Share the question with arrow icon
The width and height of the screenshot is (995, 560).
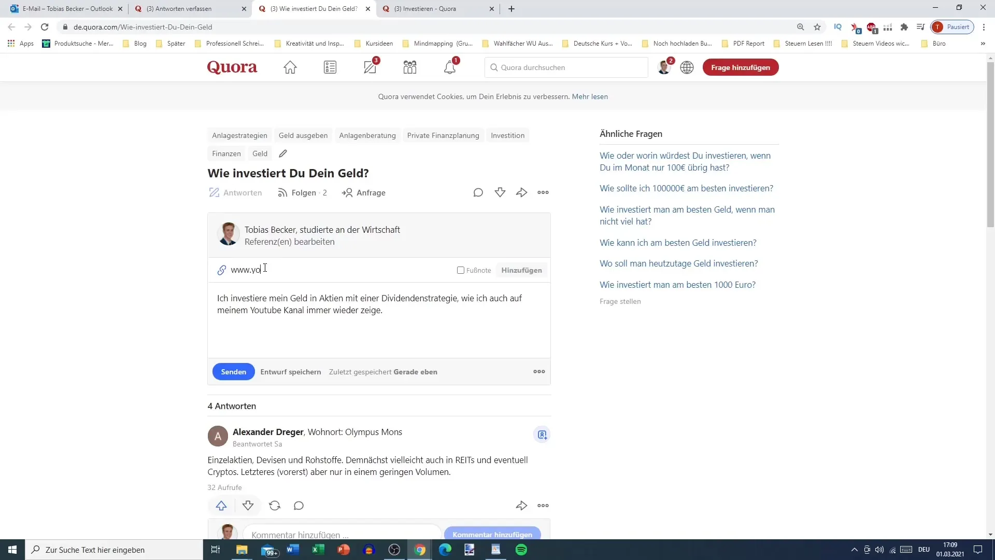522,192
